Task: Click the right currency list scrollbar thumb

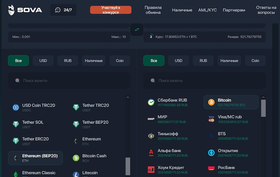Action: pos(263,108)
